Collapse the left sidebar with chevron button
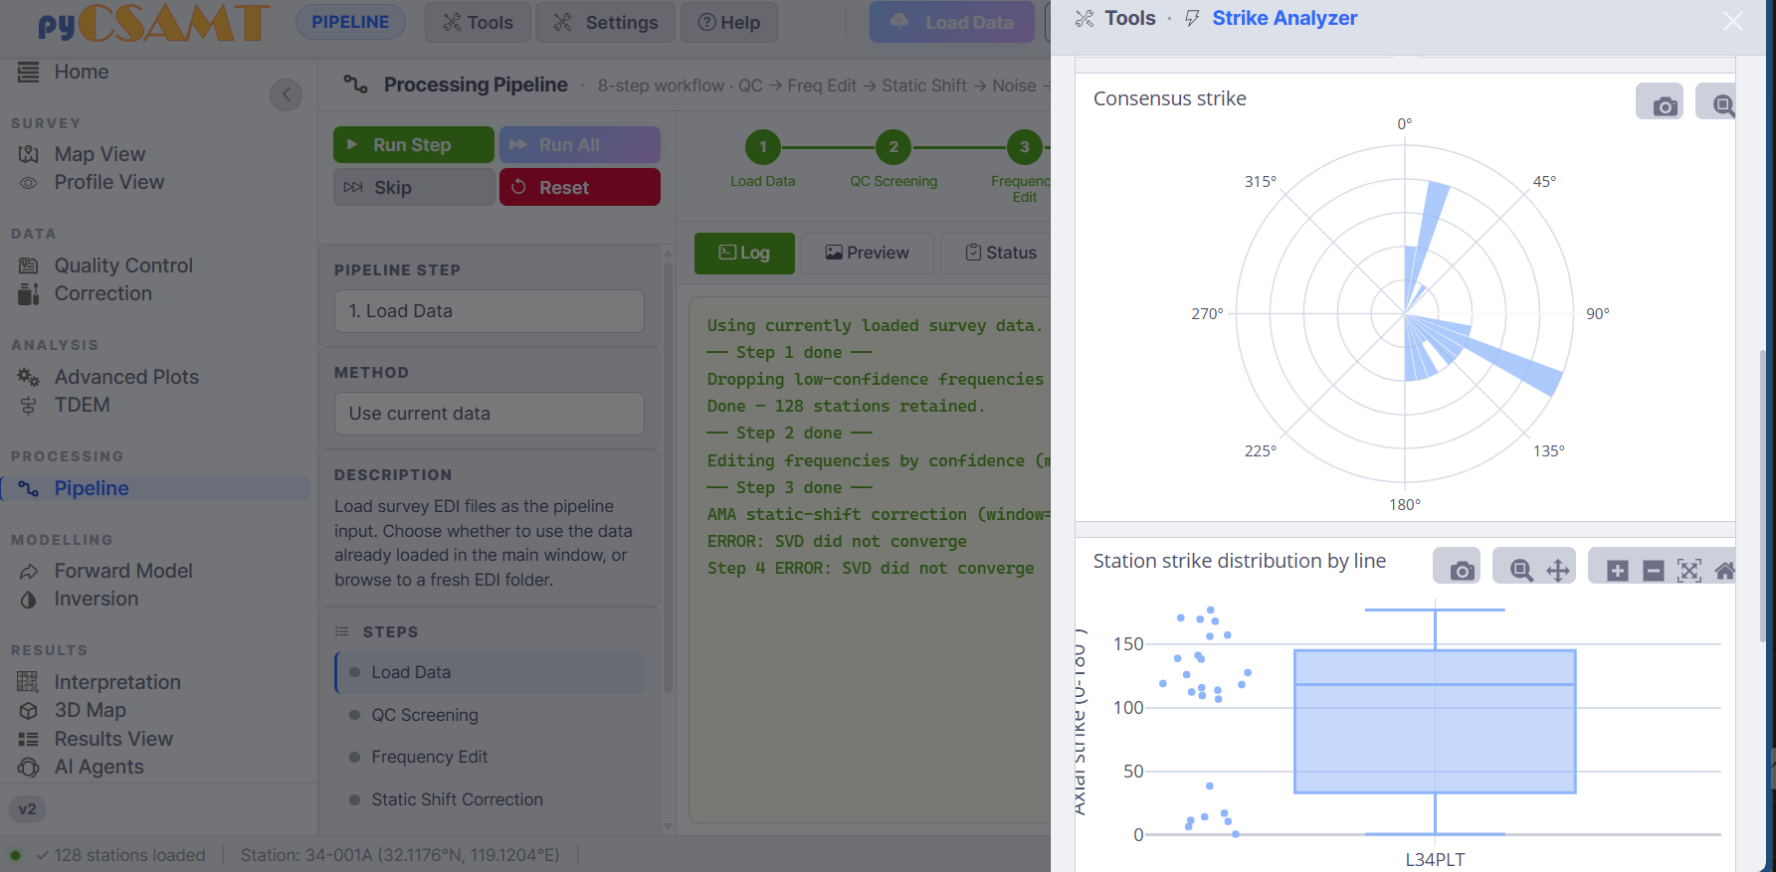Image resolution: width=1776 pixels, height=872 pixels. click(x=286, y=94)
